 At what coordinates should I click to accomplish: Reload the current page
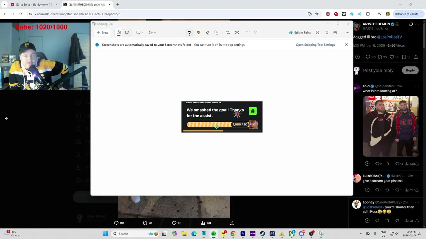point(21,14)
